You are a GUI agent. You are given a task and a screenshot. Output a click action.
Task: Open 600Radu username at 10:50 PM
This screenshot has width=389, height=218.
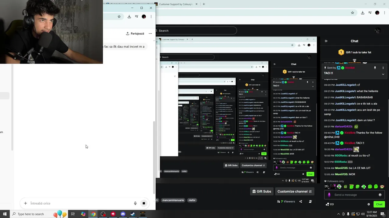[x=341, y=156]
